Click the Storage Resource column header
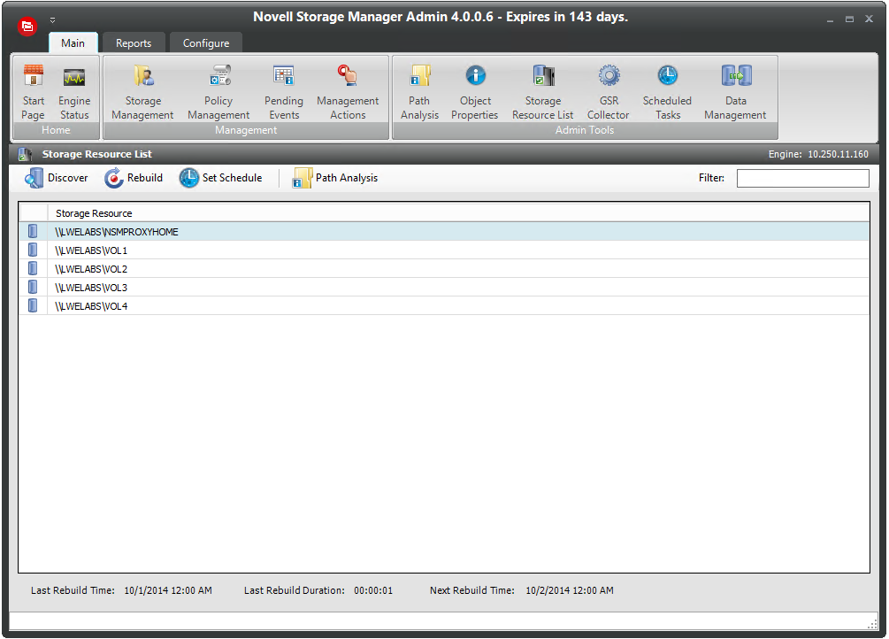The height and width of the screenshot is (639, 889). 458,213
